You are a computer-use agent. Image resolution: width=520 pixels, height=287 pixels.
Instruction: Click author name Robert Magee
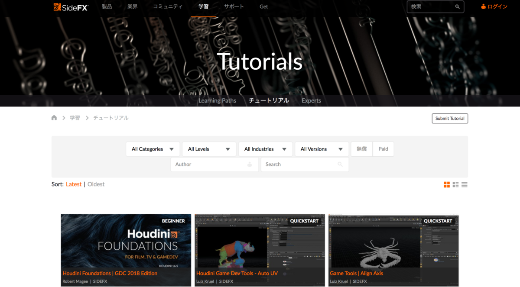75,281
